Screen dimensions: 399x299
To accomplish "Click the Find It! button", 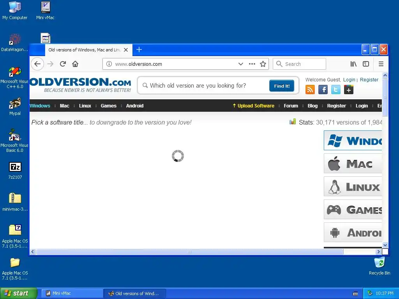I will coord(282,86).
